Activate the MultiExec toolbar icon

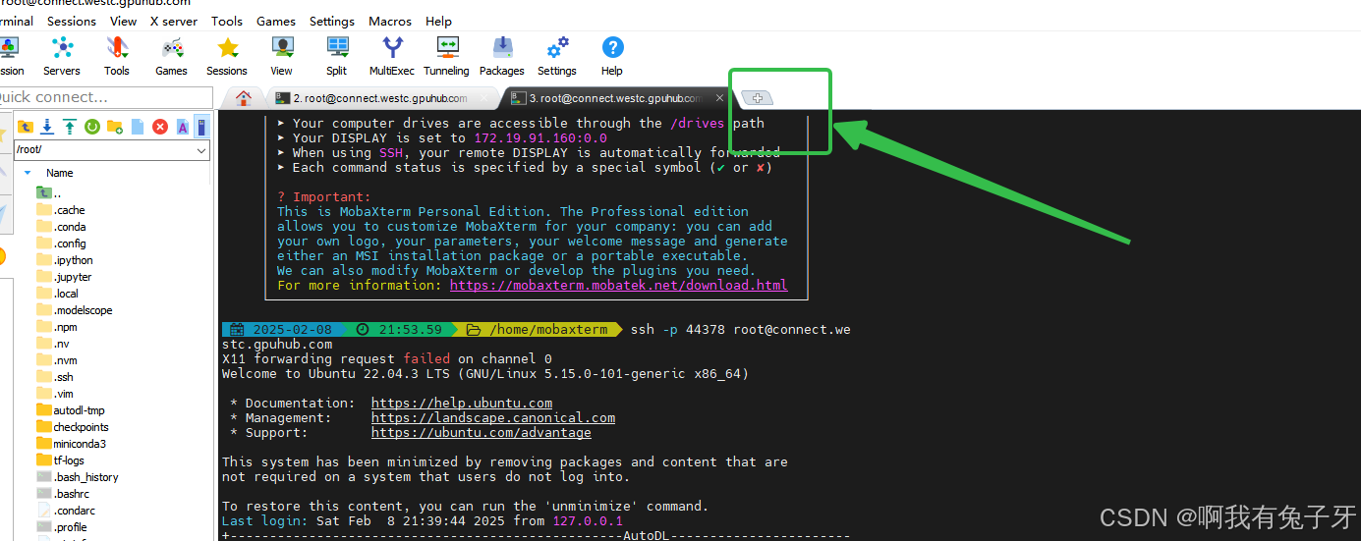coord(392,56)
